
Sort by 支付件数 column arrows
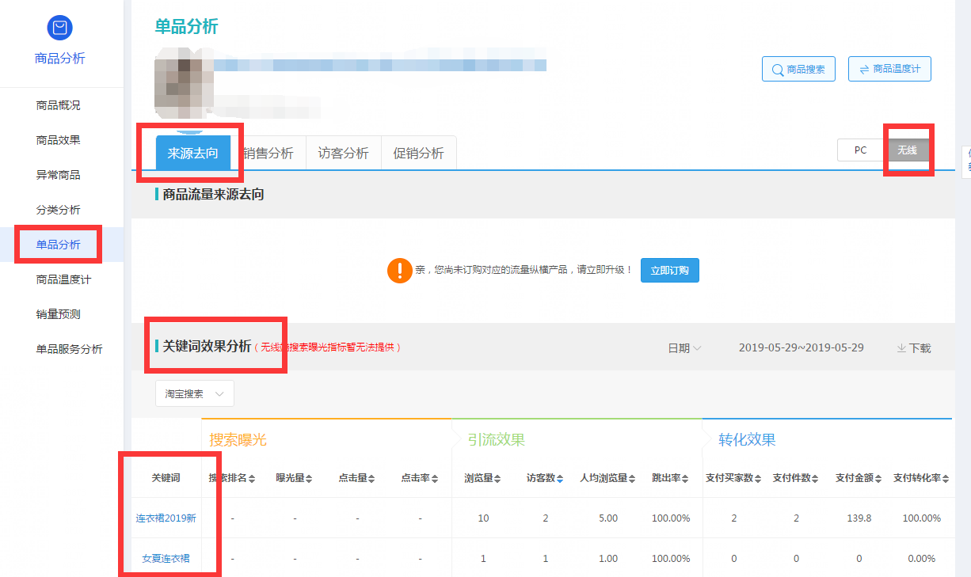817,479
